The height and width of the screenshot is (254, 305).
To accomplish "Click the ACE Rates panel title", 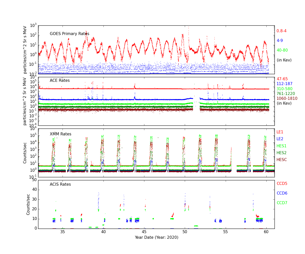I will (59, 81).
